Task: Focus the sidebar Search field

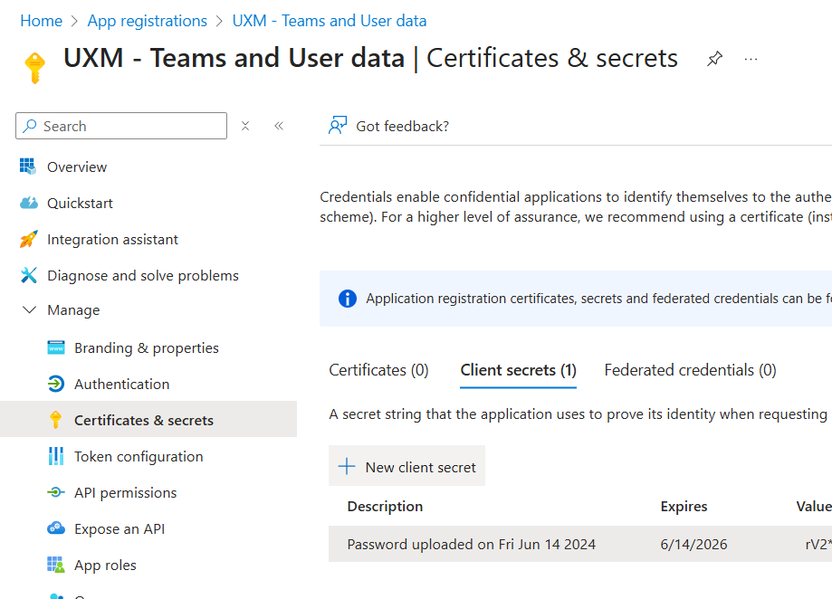Action: pyautogui.click(x=127, y=126)
